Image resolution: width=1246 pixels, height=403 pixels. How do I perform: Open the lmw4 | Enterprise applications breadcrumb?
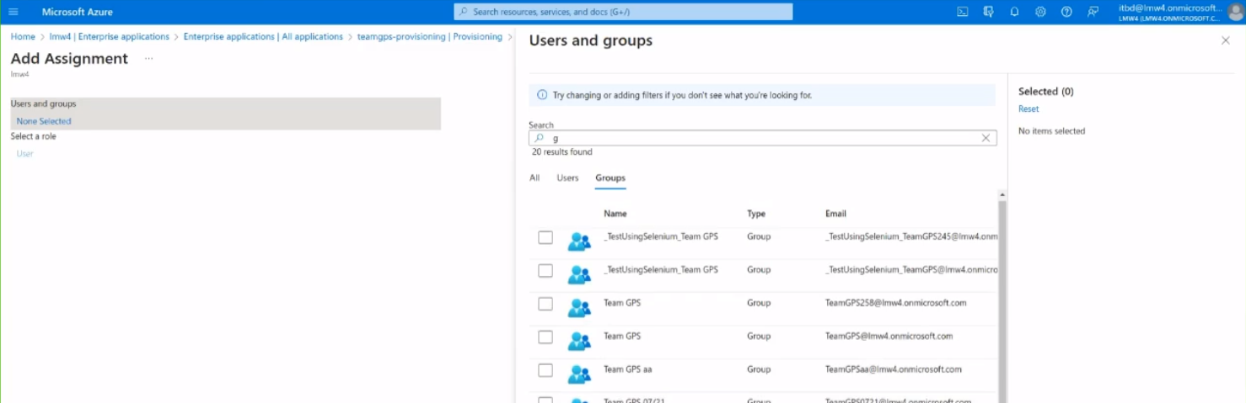pos(109,37)
